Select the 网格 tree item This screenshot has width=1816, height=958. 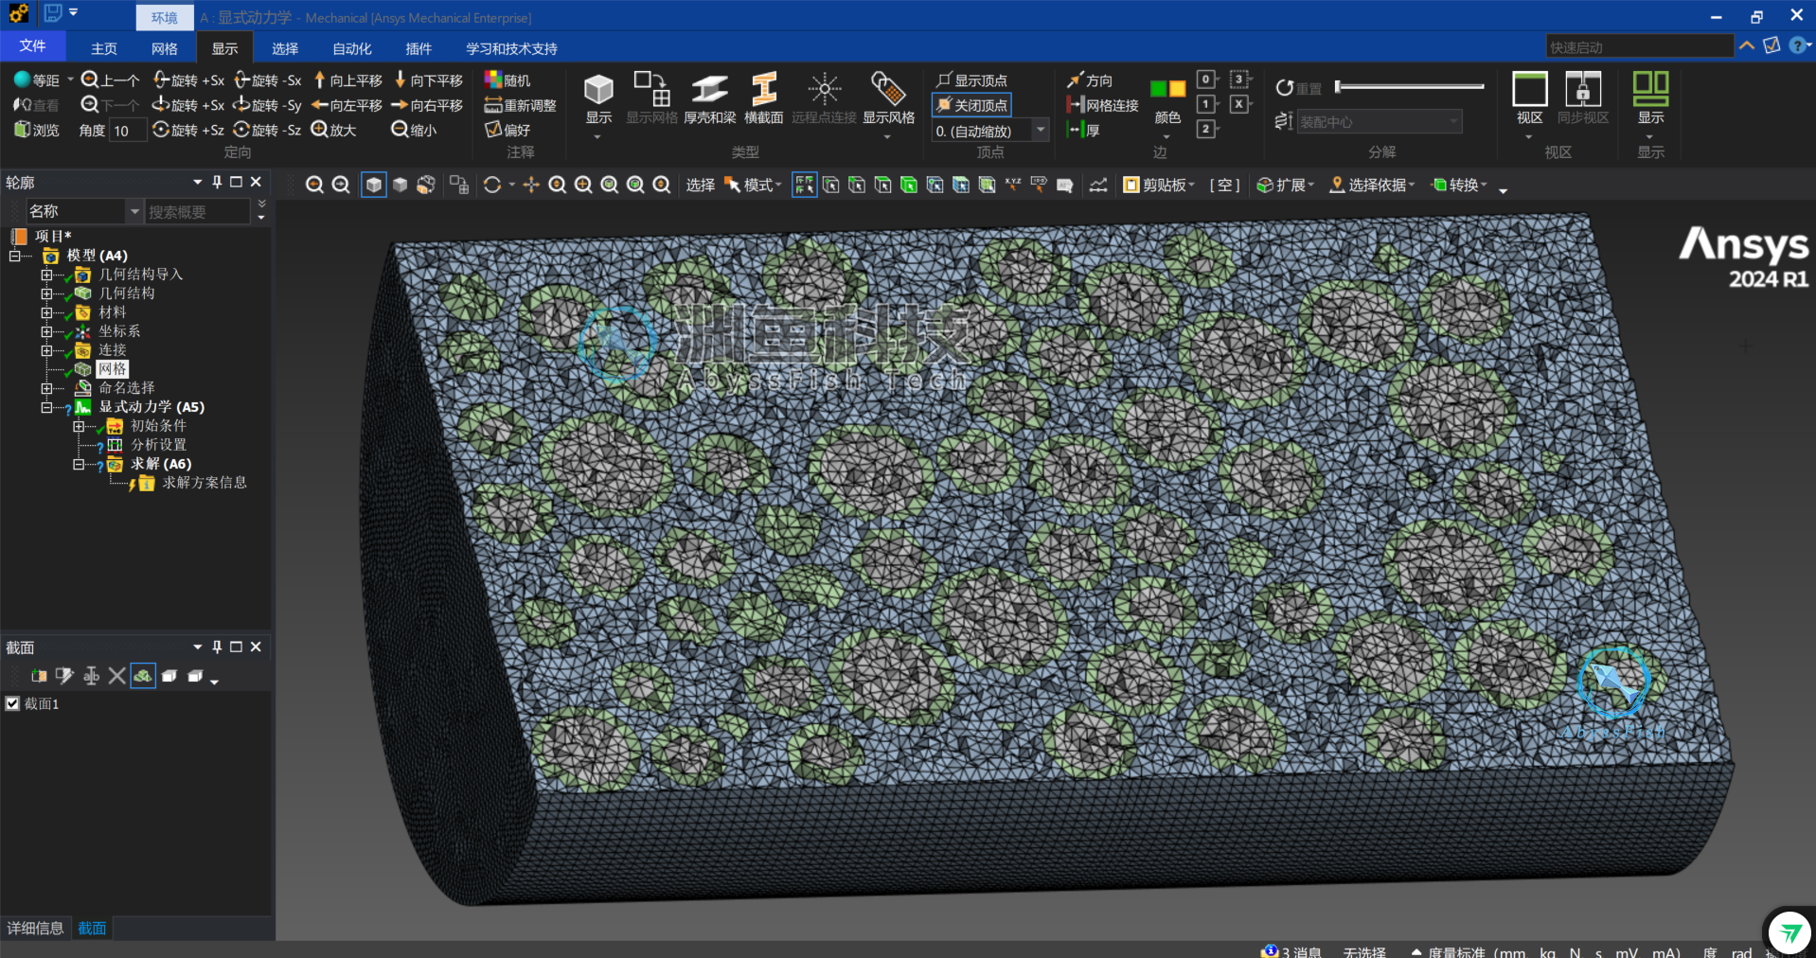coord(113,369)
